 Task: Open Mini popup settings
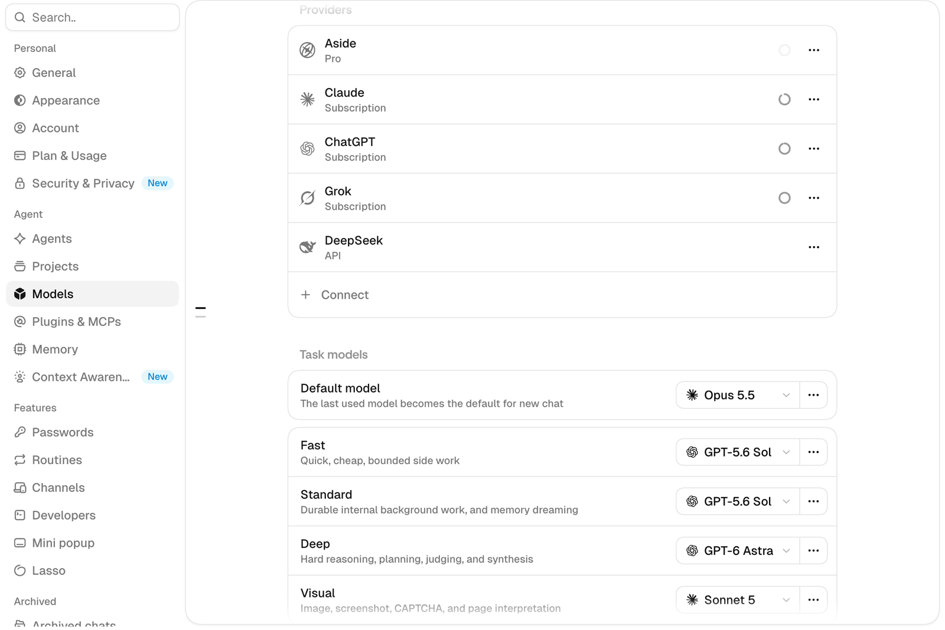tap(92, 543)
